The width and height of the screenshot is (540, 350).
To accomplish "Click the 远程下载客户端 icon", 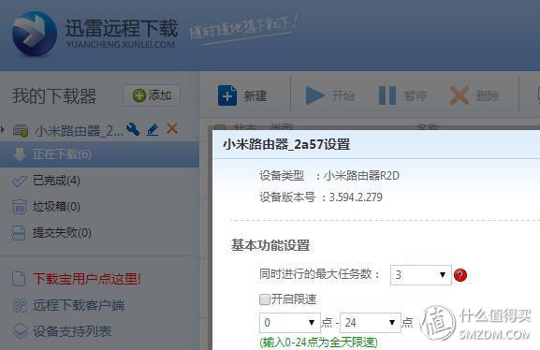I will point(20,306).
